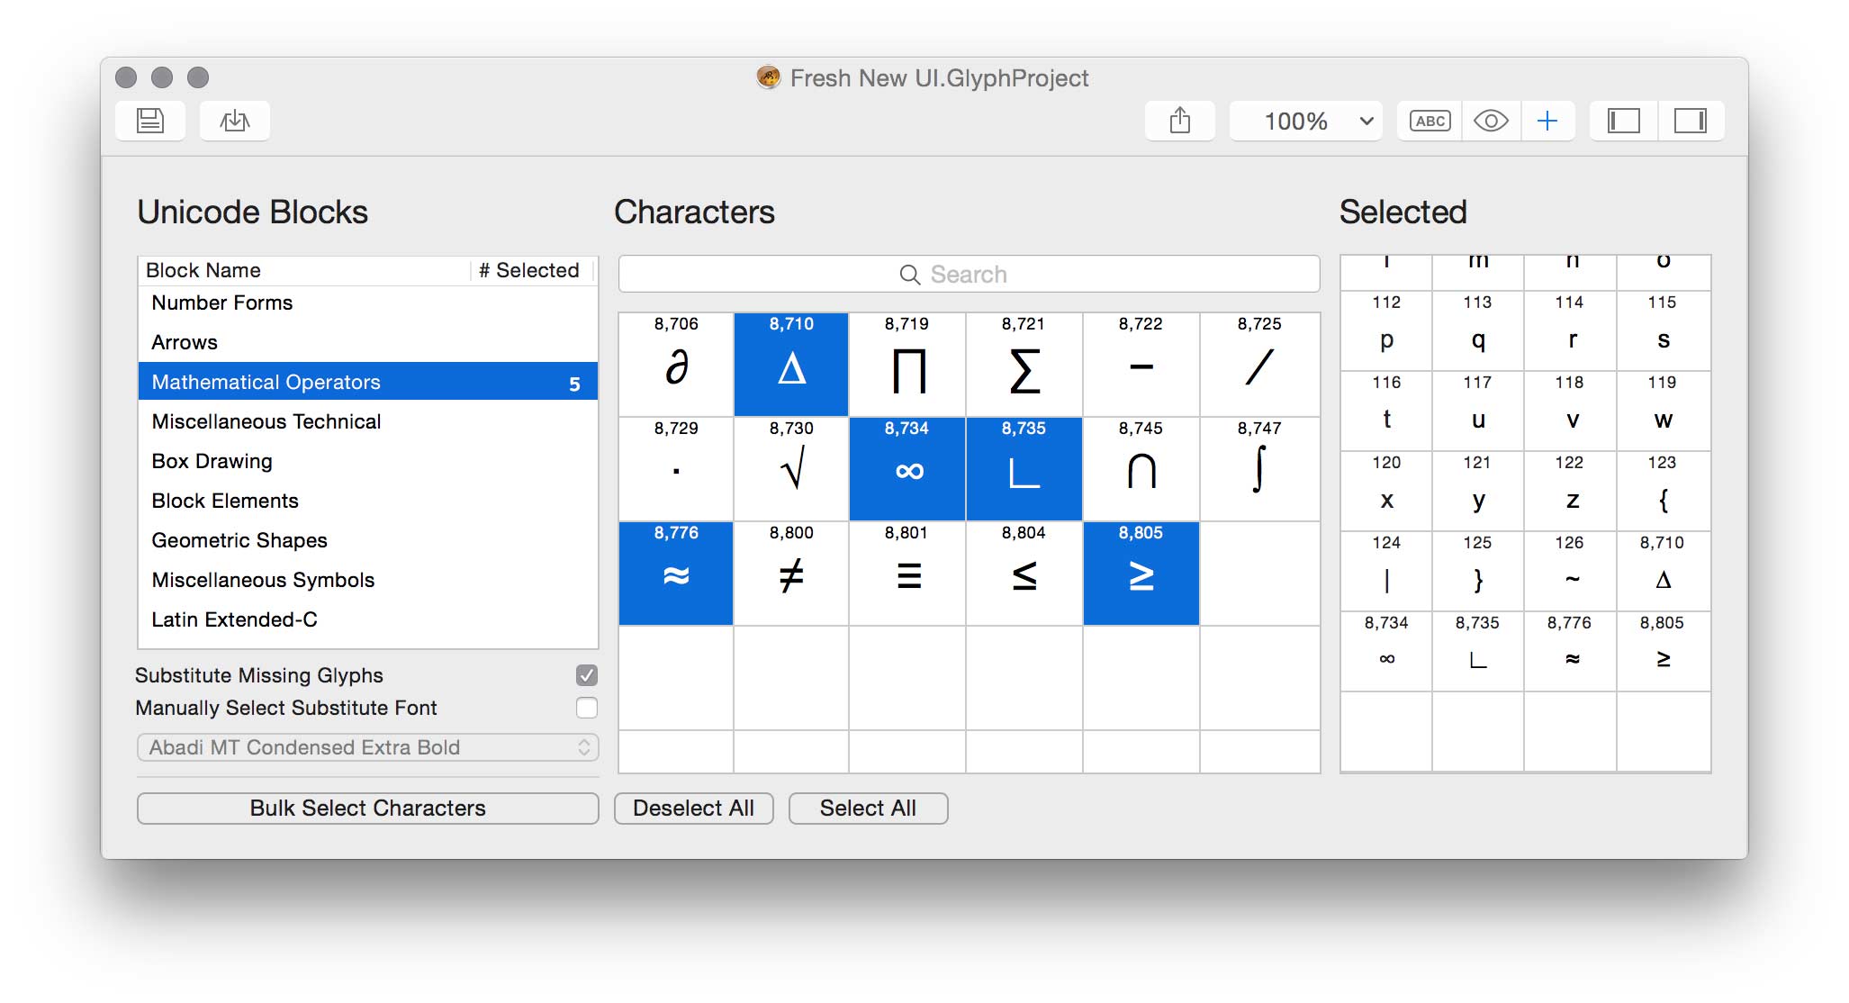
Task: Select the intersection character 8,745
Action: (1141, 469)
